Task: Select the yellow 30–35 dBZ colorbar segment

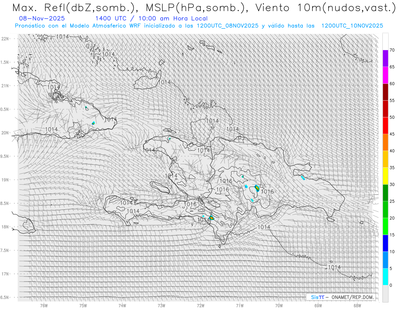Action: coord(385,176)
